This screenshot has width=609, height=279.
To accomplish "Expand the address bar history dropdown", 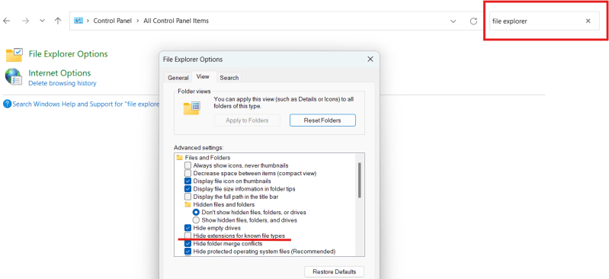I will coord(453,21).
